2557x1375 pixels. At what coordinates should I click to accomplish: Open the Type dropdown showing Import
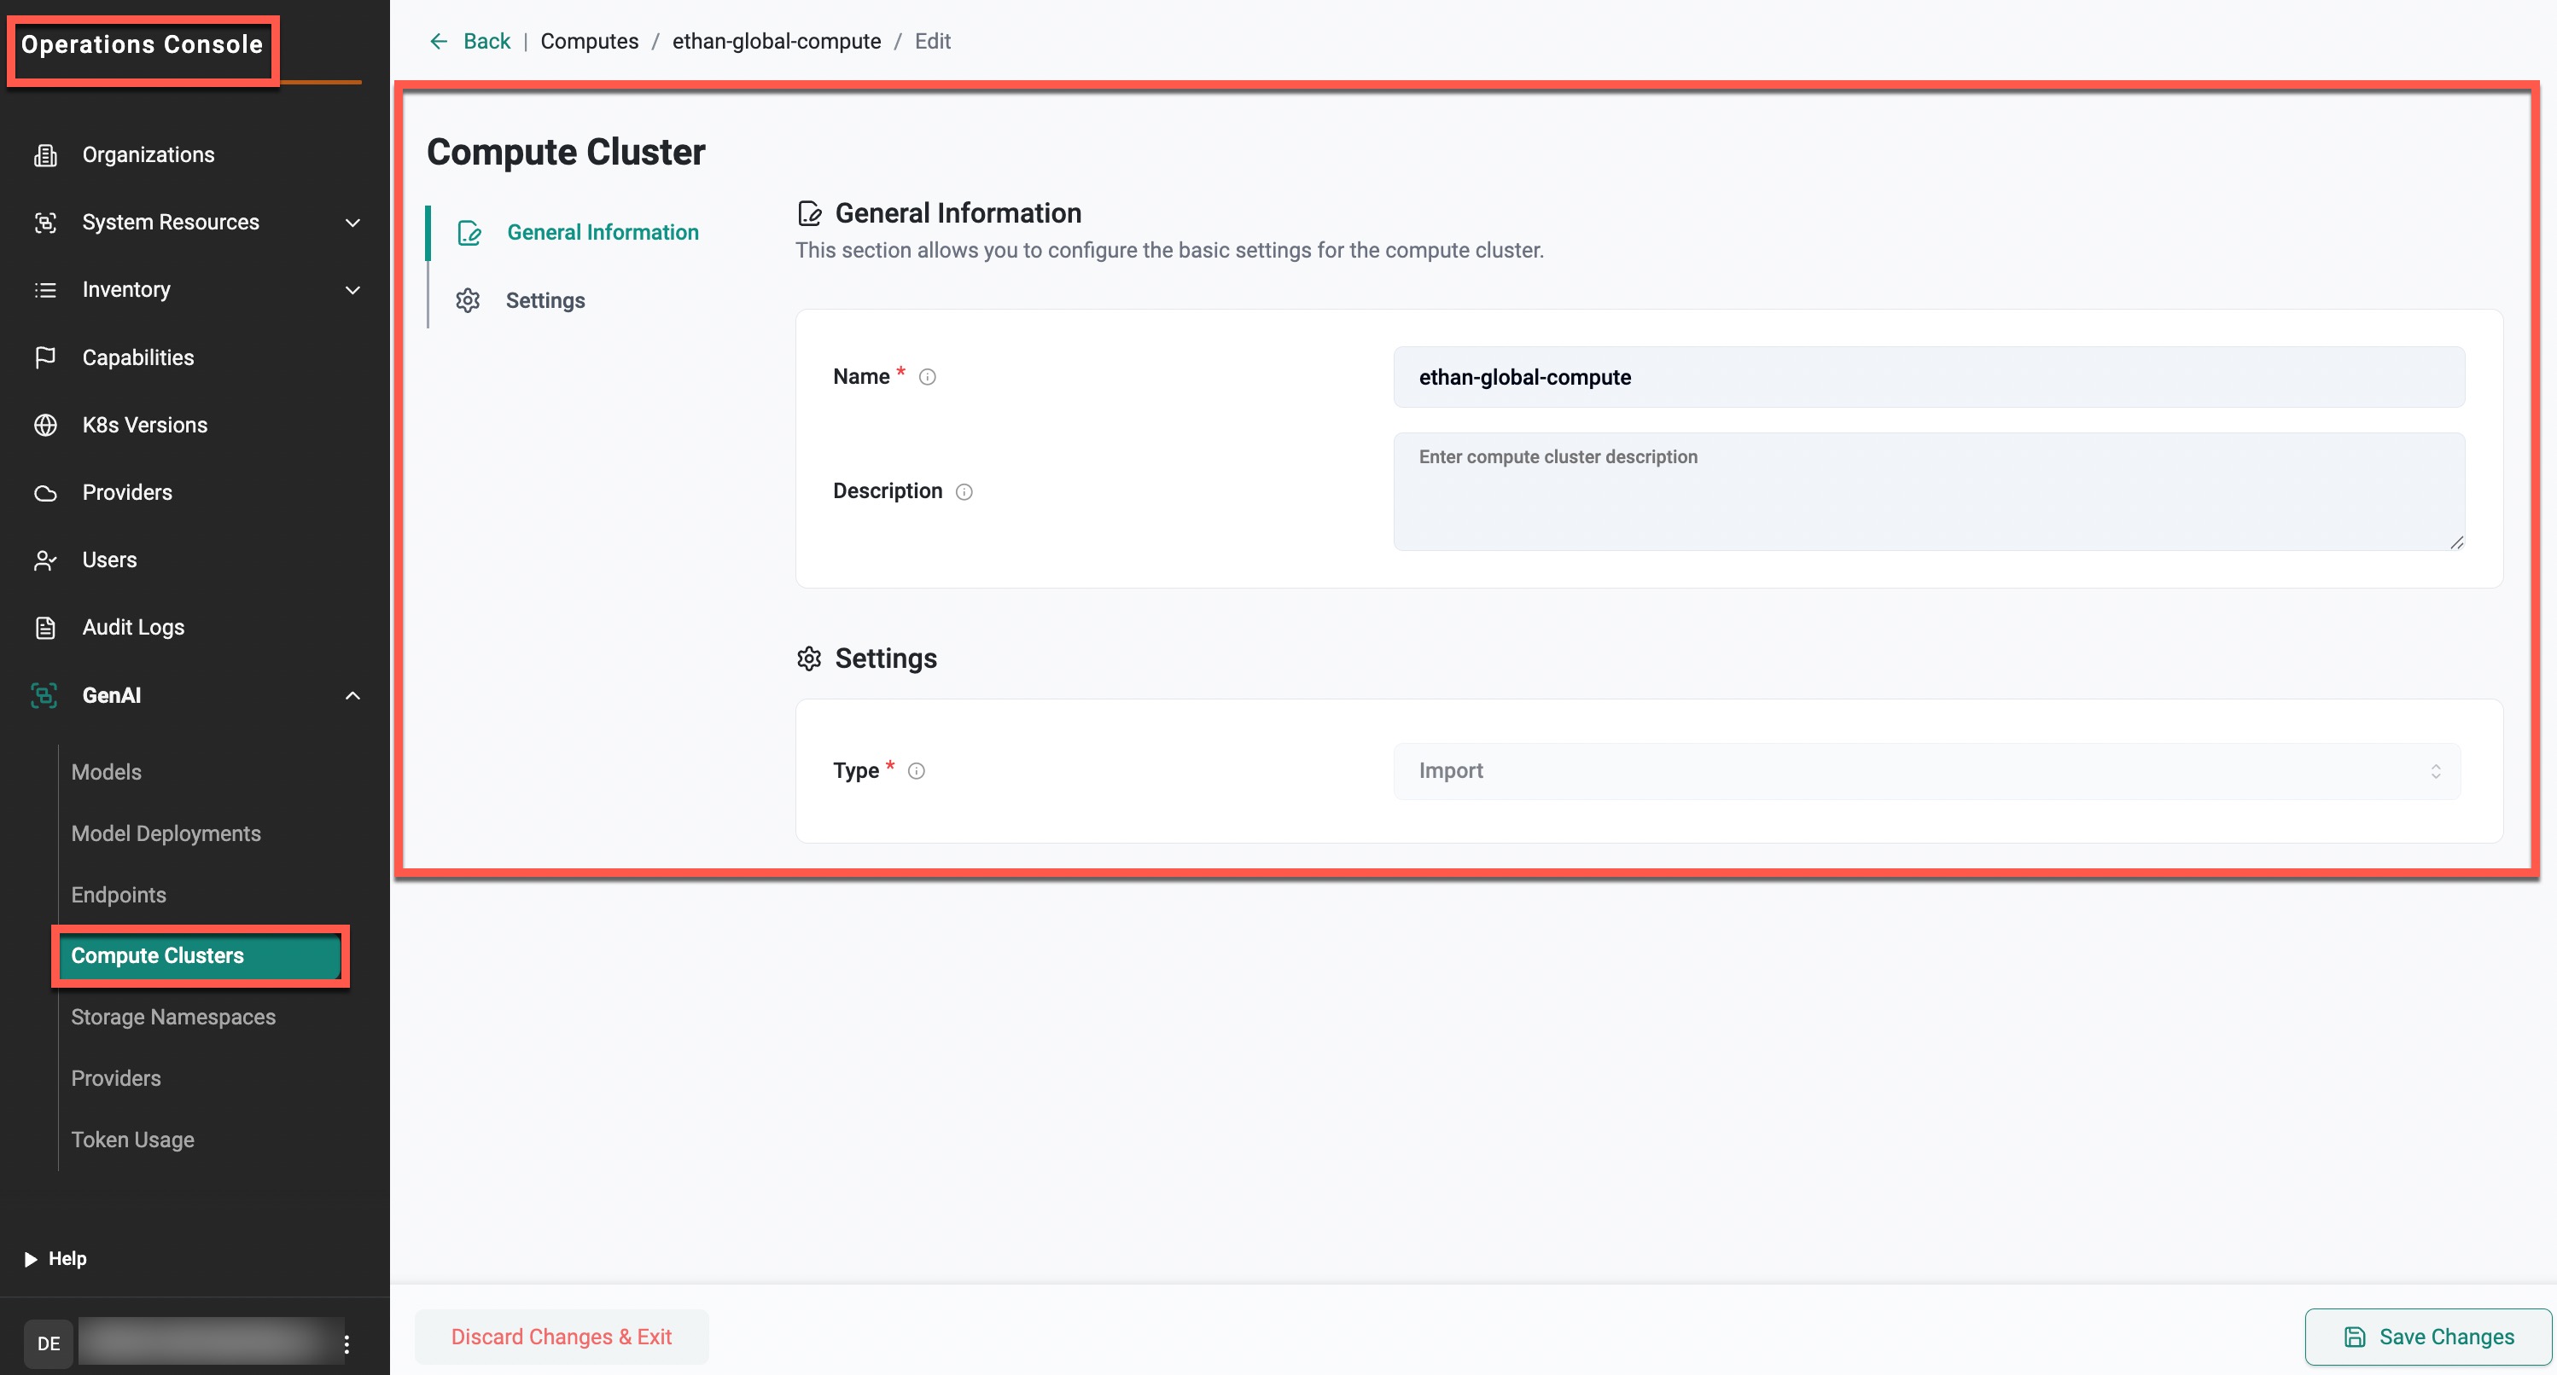tap(1925, 771)
